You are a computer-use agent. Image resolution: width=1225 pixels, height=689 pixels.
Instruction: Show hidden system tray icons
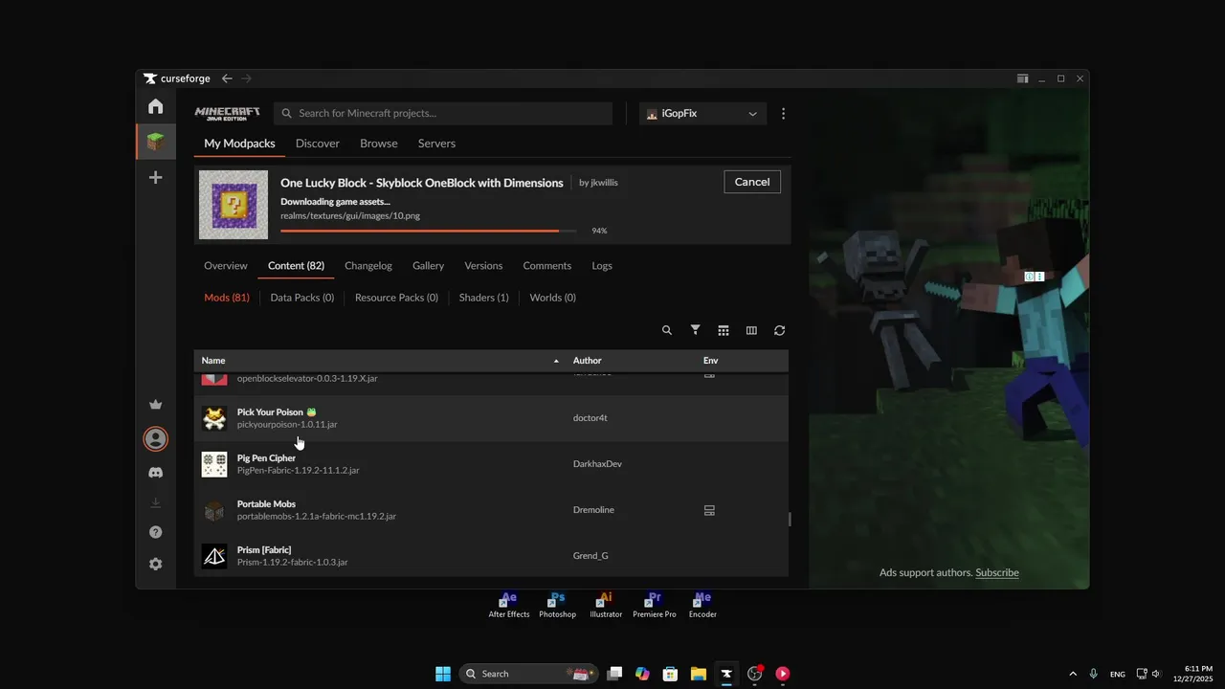coord(1072,674)
